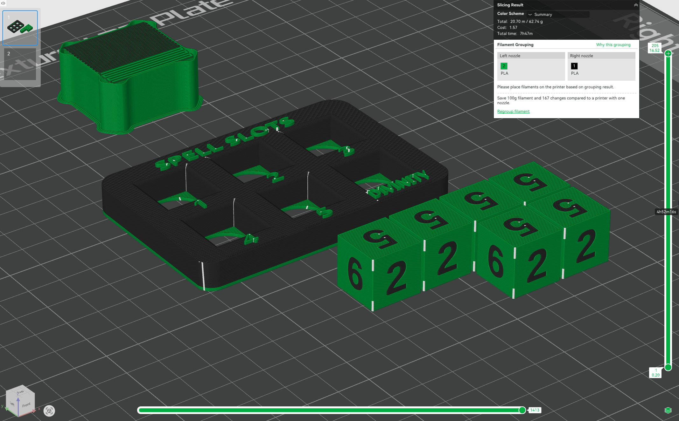Click the Front face of the view cube
This screenshot has height=421, width=679.
tap(26, 405)
